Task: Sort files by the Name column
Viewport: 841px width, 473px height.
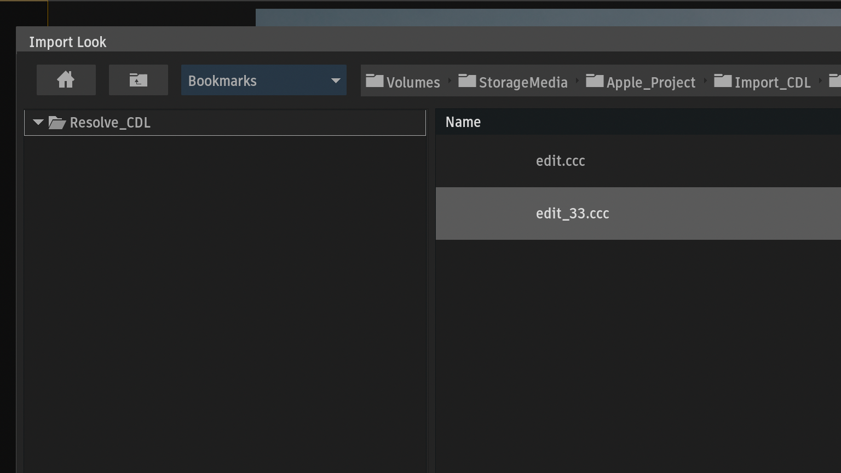Action: click(463, 122)
